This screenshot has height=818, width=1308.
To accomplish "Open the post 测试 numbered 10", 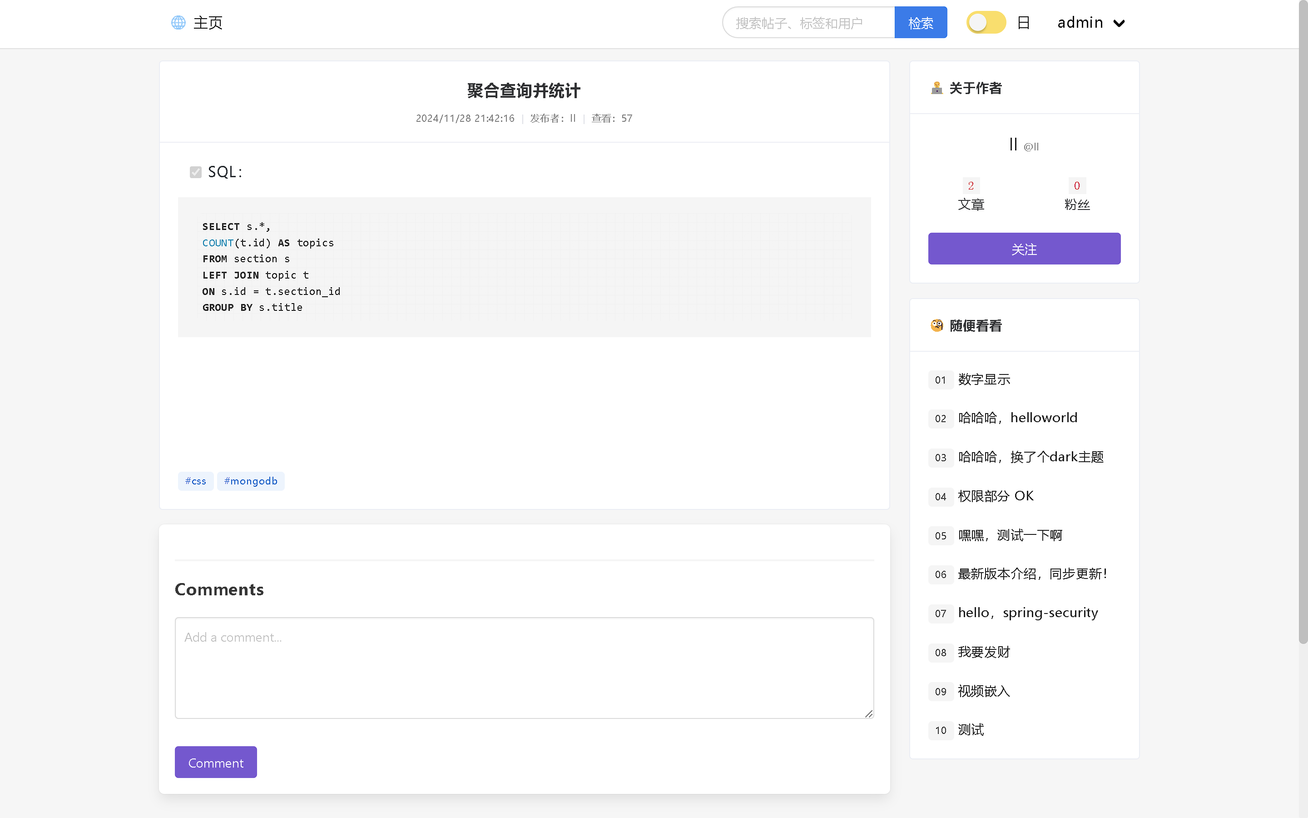I will click(971, 730).
